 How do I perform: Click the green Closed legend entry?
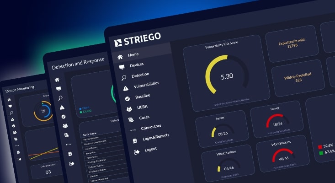click(x=85, y=111)
